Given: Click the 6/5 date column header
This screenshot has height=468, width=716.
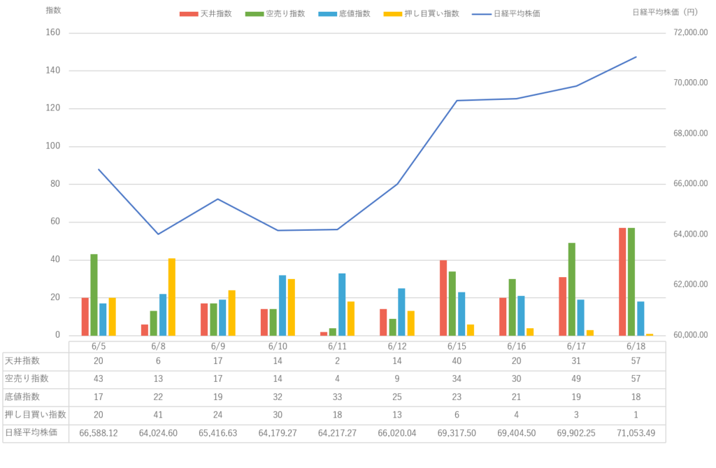Looking at the screenshot, I should [x=98, y=346].
